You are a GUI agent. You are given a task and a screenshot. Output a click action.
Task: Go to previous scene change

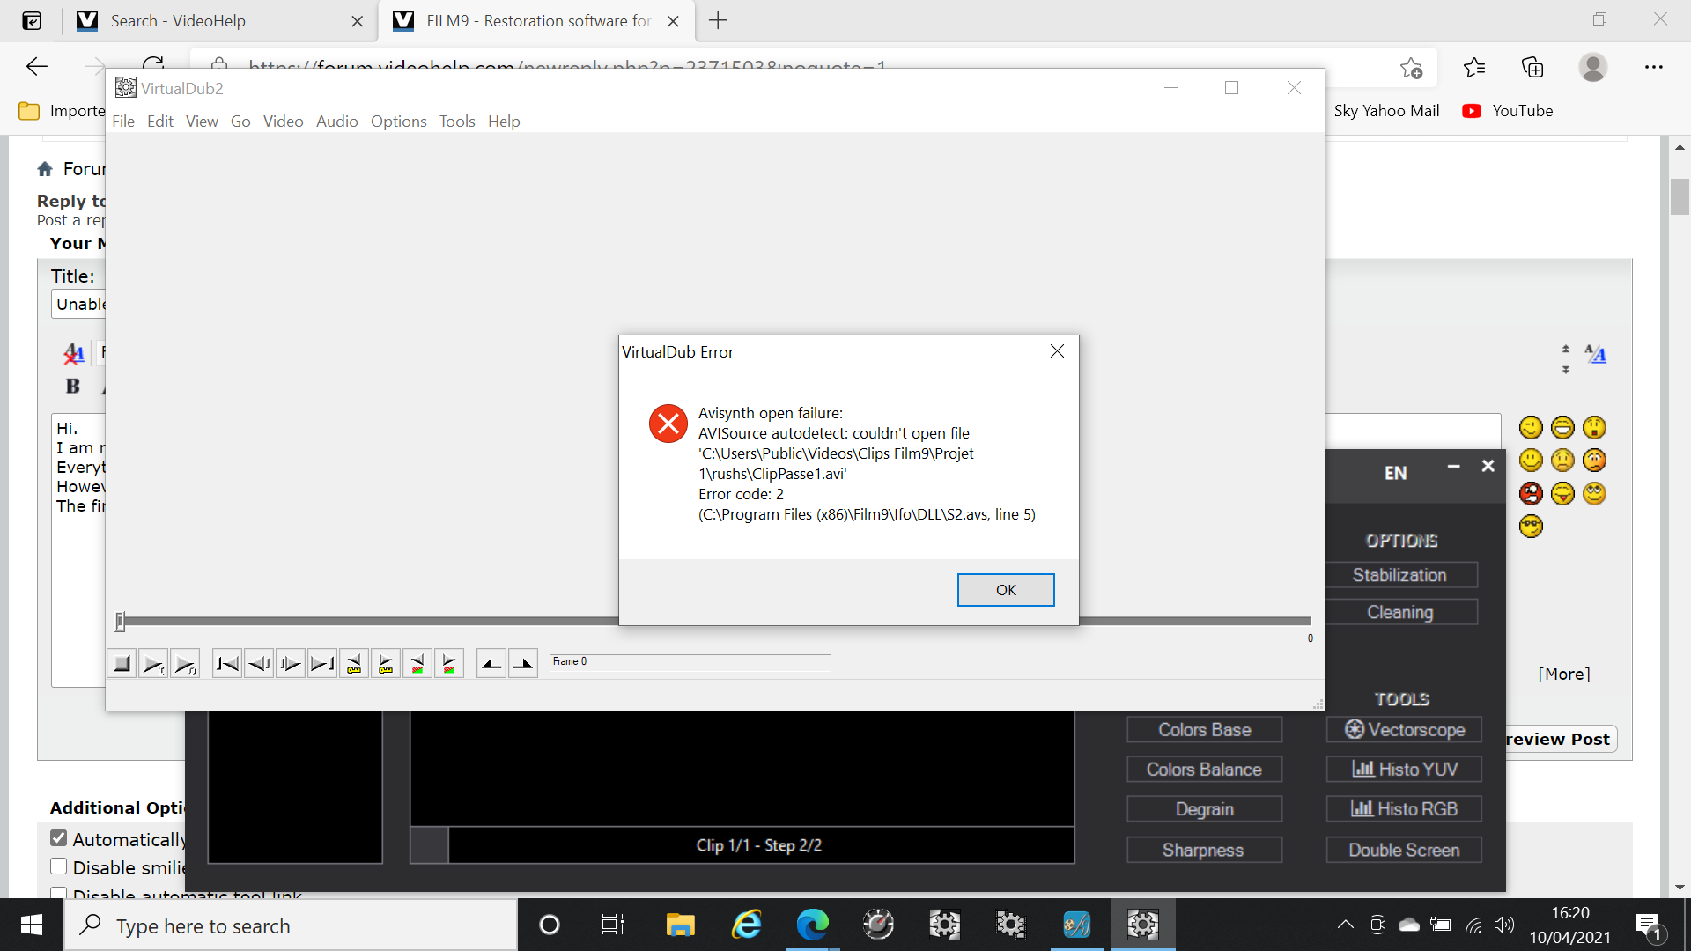417,663
